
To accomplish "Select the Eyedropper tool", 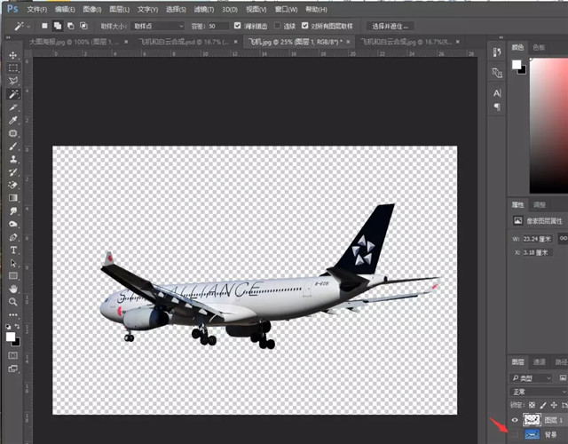I will pyautogui.click(x=13, y=120).
